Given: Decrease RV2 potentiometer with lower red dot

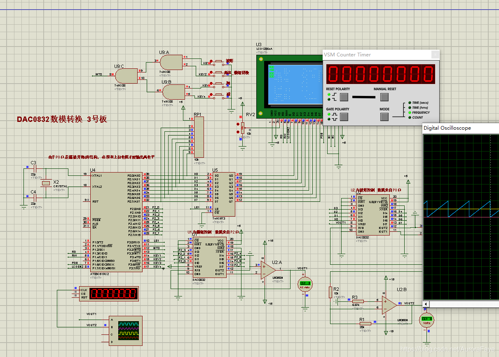Looking at the screenshot, I should pos(238,132).
